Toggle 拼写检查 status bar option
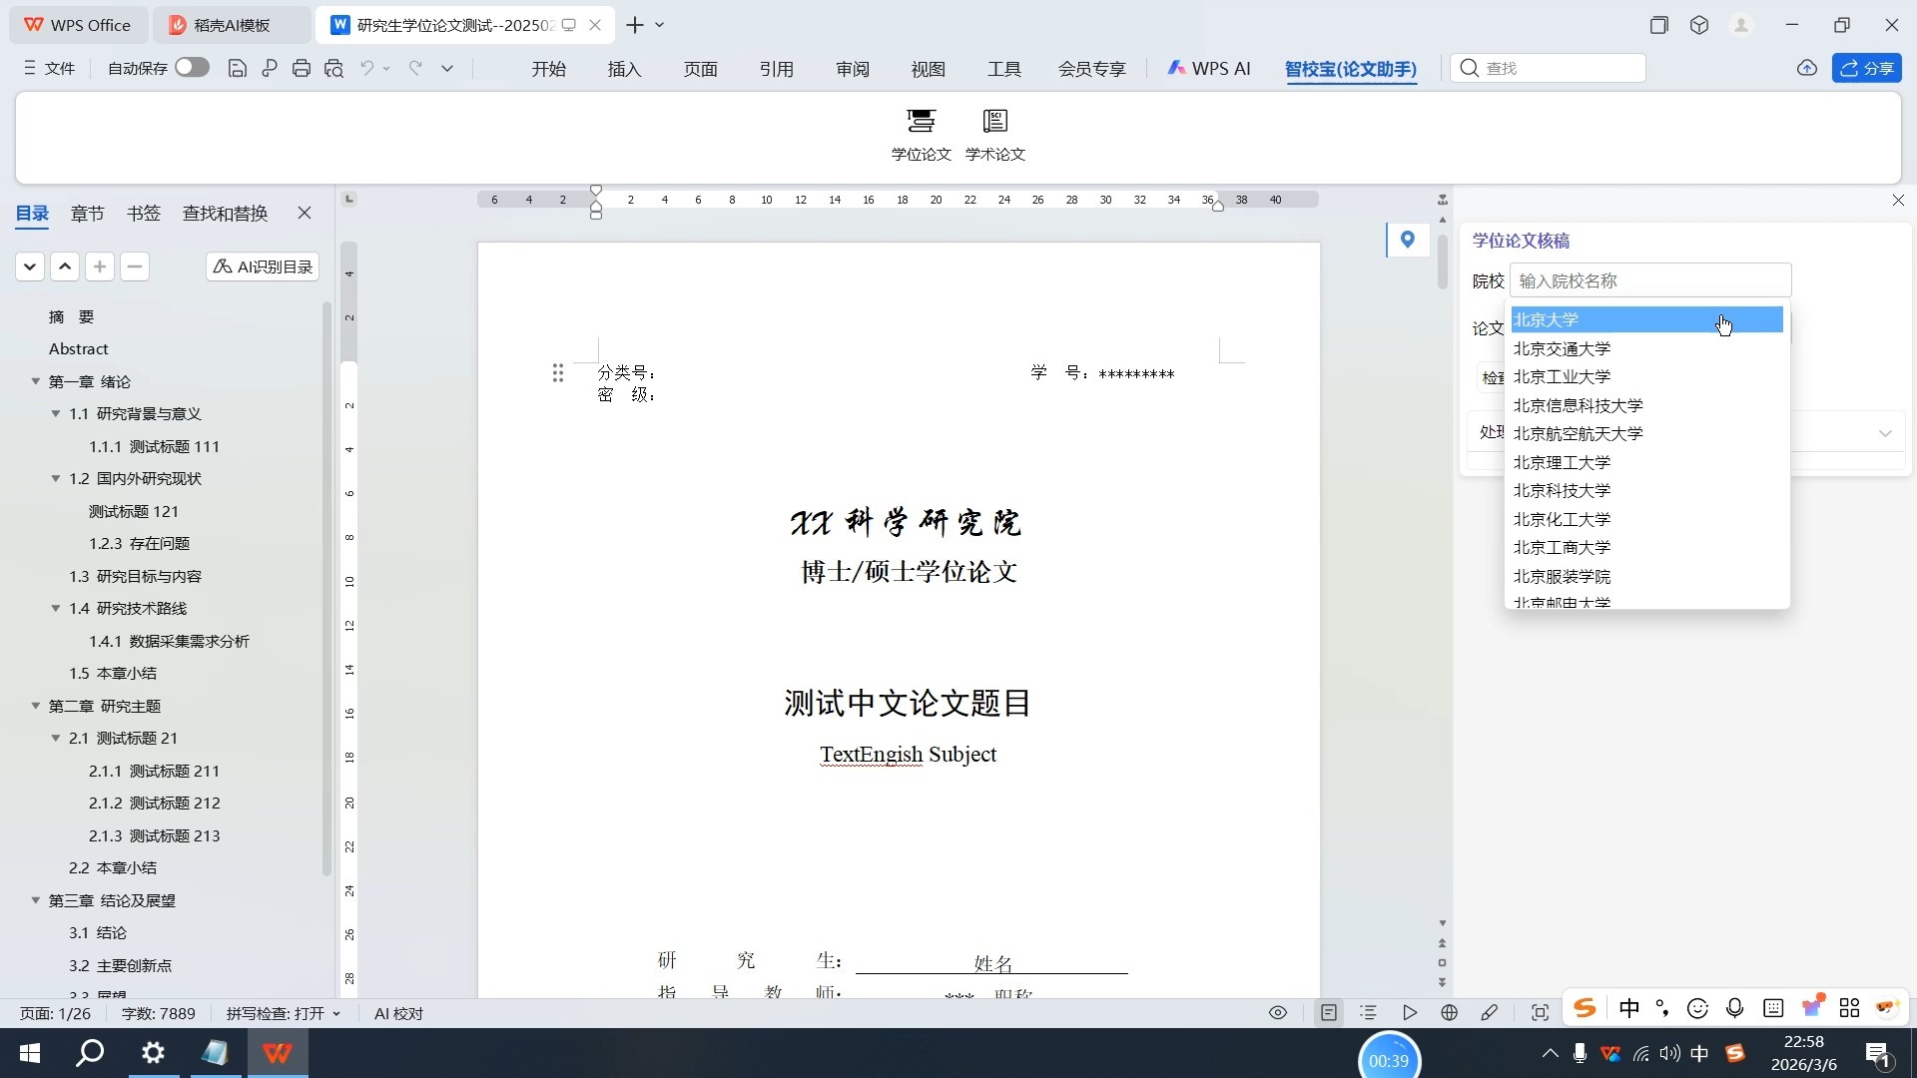The image size is (1917, 1078). point(283,1013)
